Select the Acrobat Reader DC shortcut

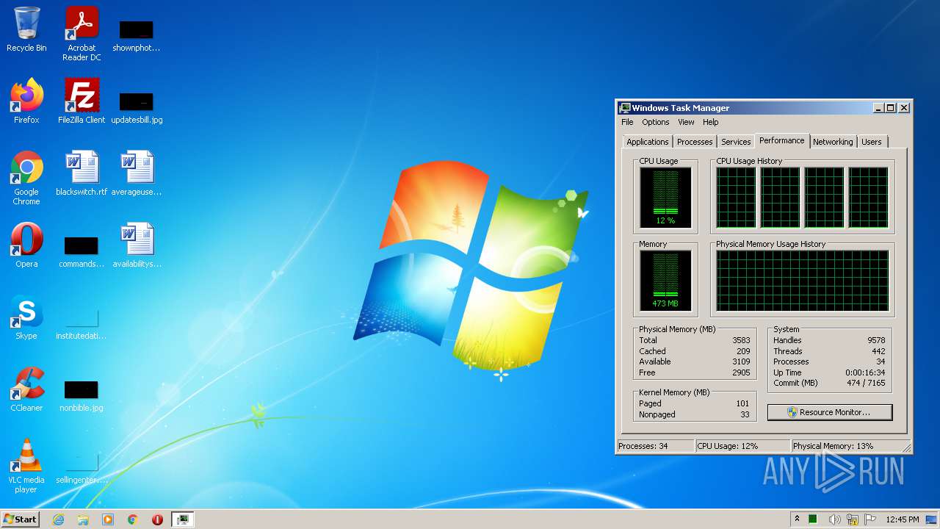tap(82, 33)
